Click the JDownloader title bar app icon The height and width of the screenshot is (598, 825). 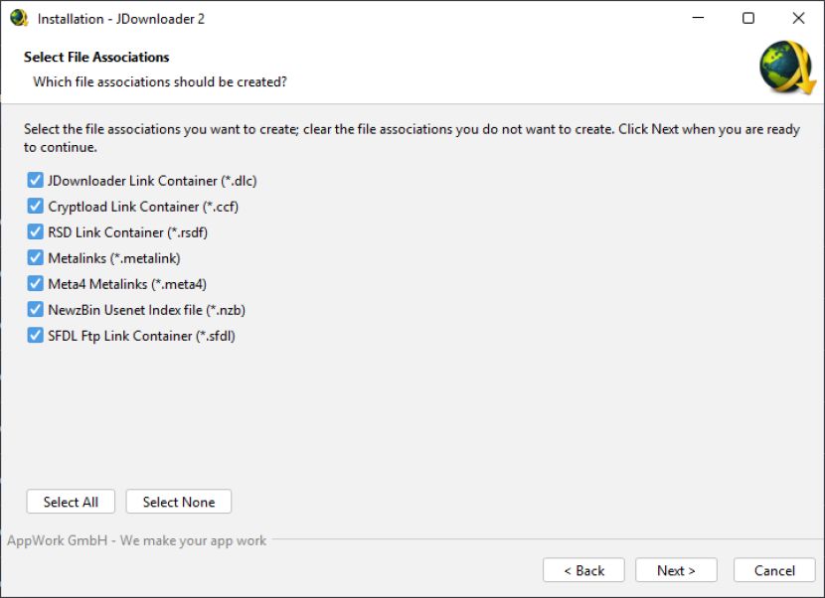coord(19,19)
